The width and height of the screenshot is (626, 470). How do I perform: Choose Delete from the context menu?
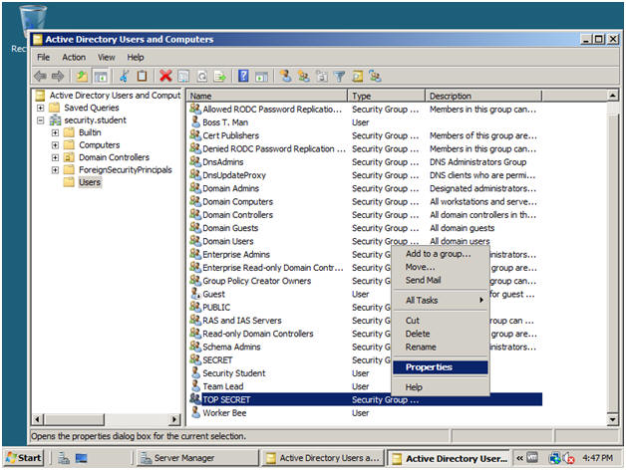click(441, 334)
